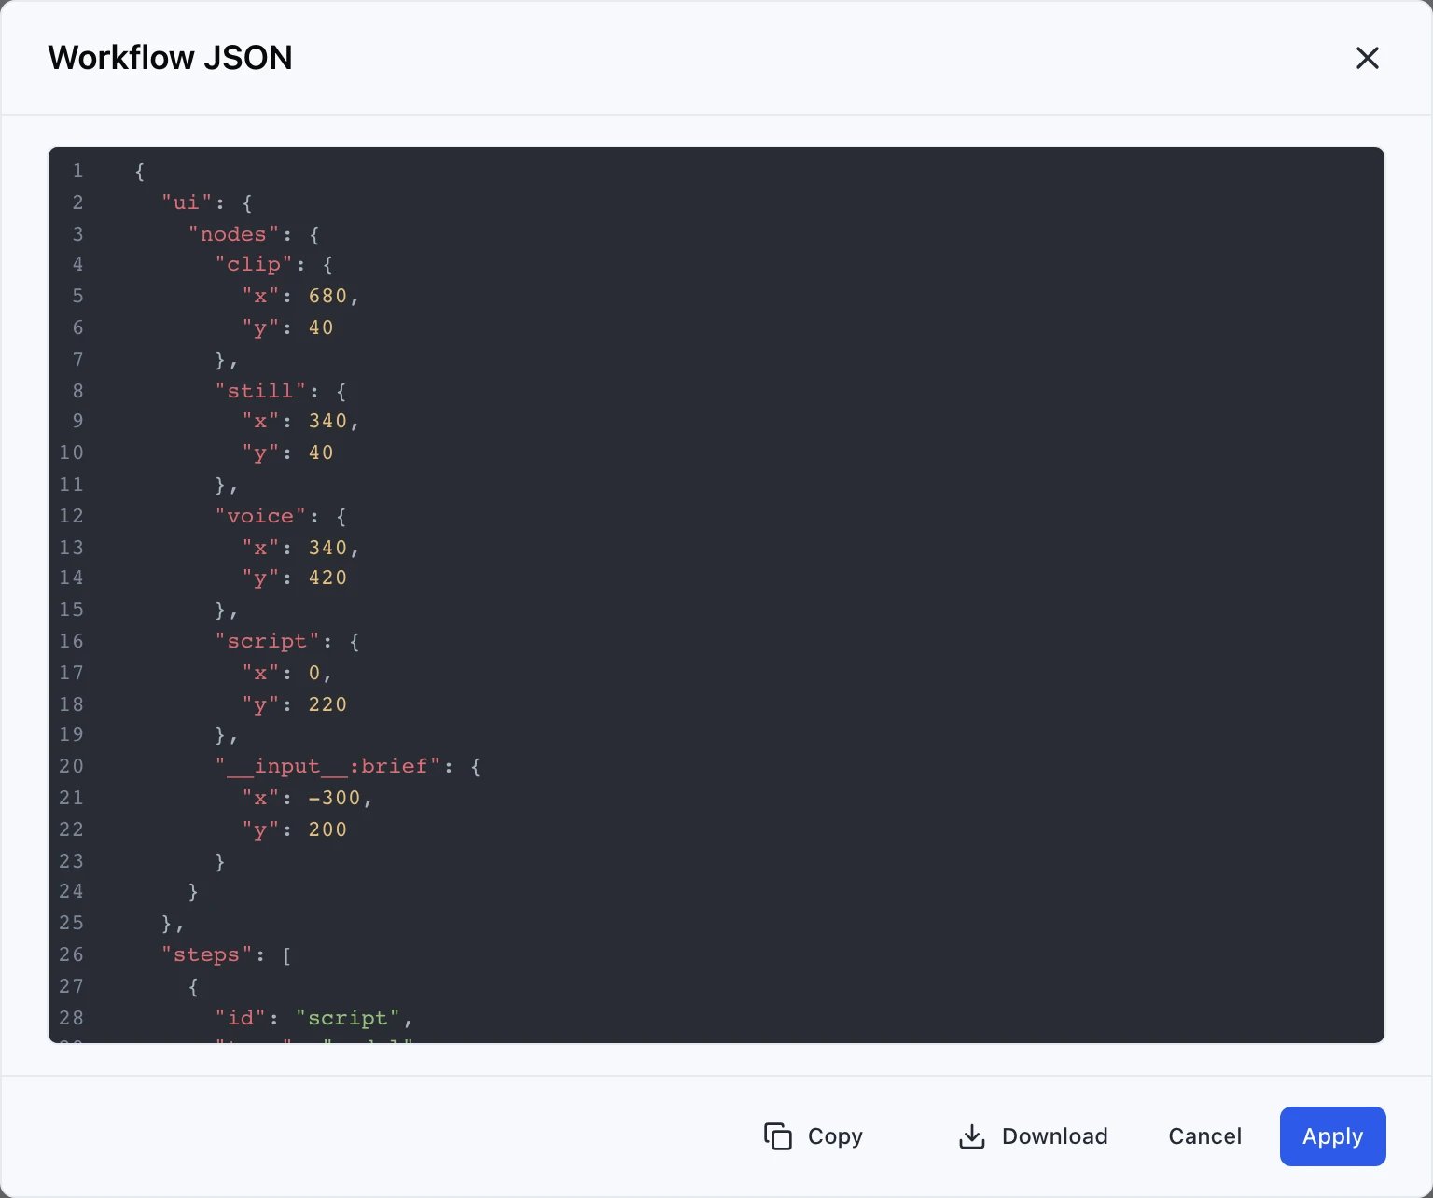Viewport: 1433px width, 1198px height.
Task: Click the "clip" key in editor
Action: pos(255,265)
